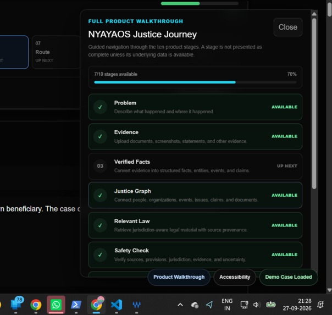Viewport: 332px width, 315px height.
Task: Open the blue waveform app in taskbar
Action: [136, 305]
